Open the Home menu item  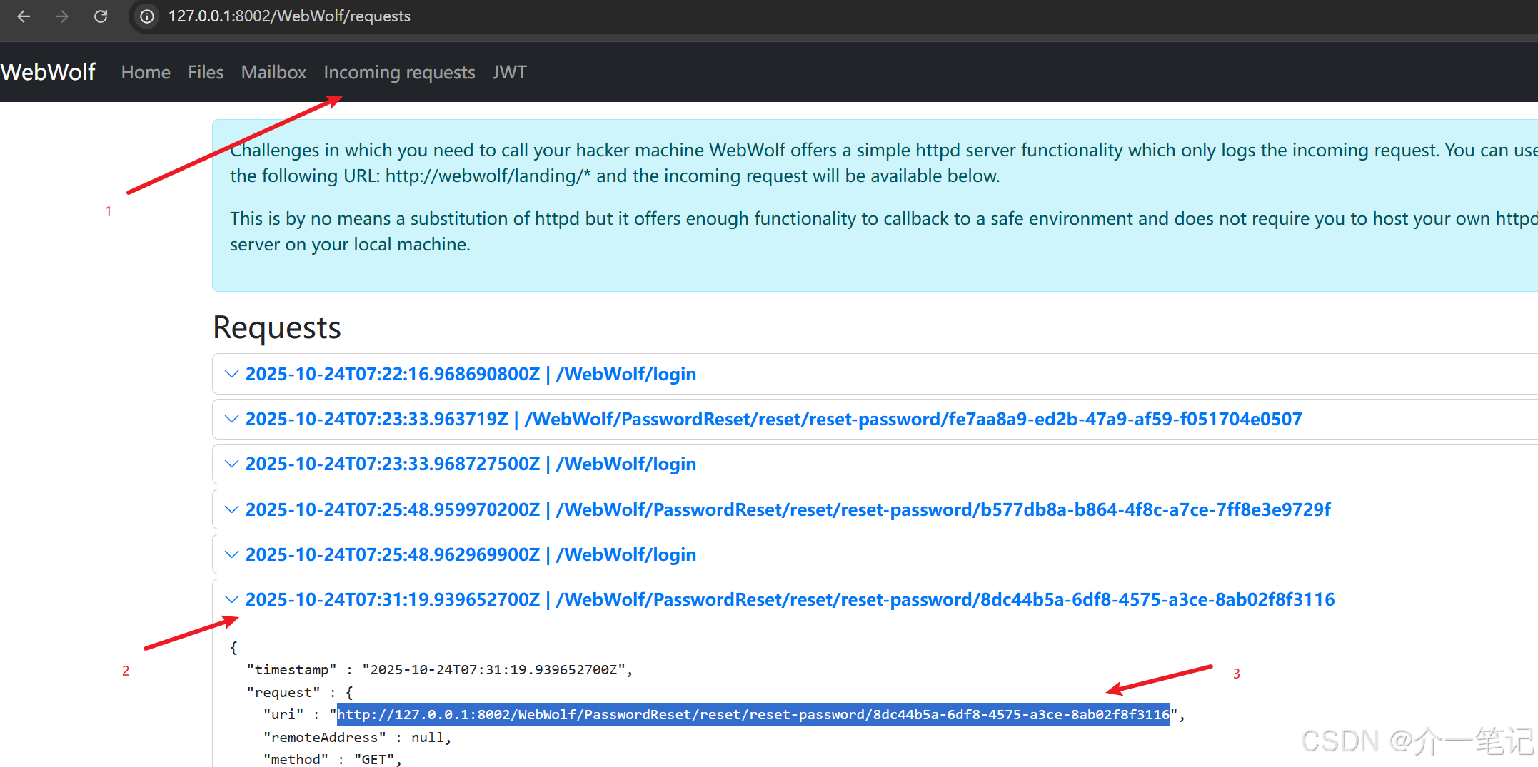click(146, 72)
